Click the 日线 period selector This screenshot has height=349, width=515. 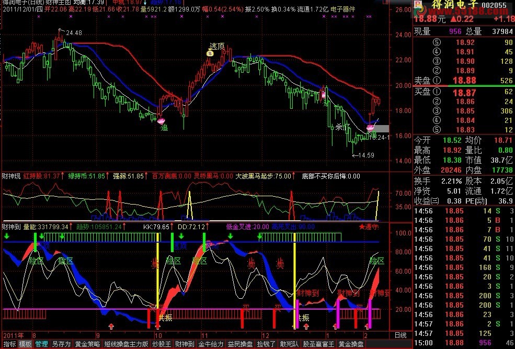click(x=400, y=335)
